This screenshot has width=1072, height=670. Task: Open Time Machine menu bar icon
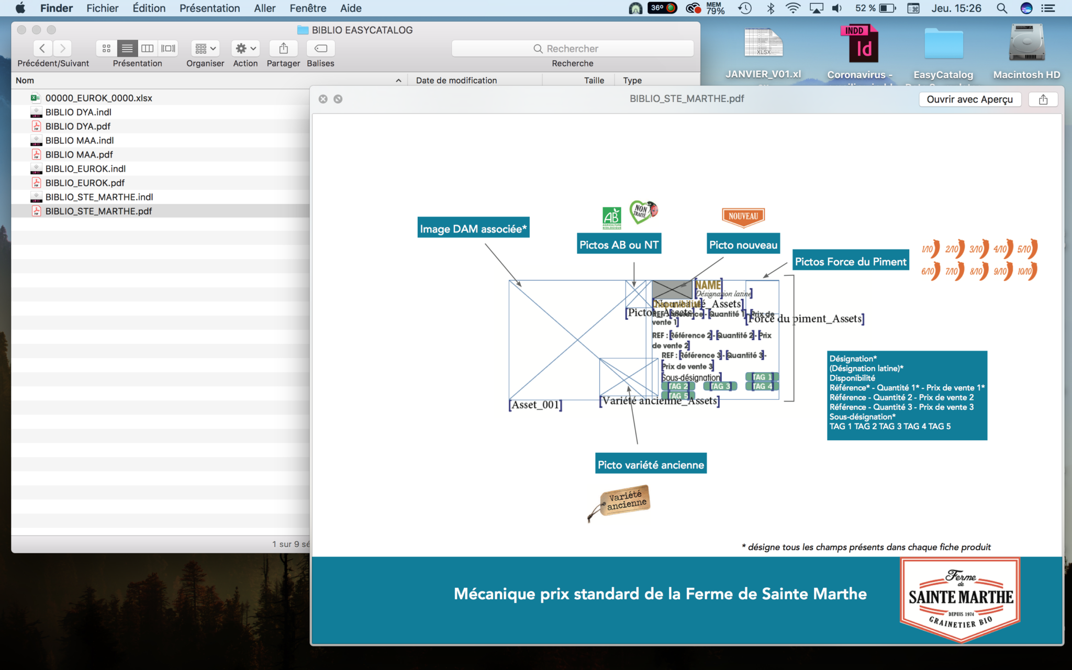[745, 8]
